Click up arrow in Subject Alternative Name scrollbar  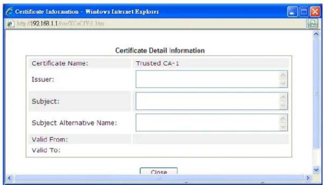click(x=283, y=119)
